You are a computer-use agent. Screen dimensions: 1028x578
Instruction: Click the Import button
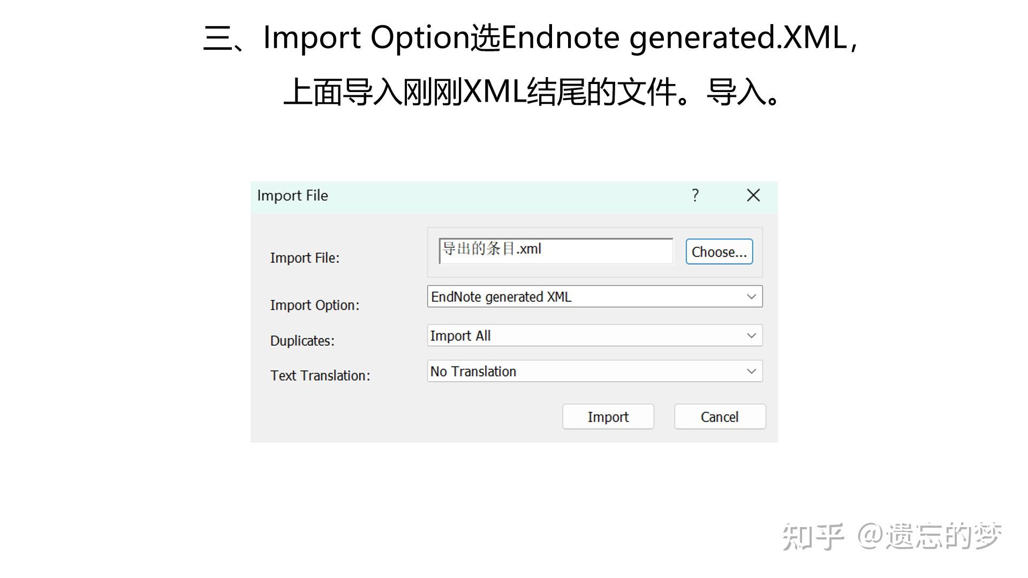608,416
